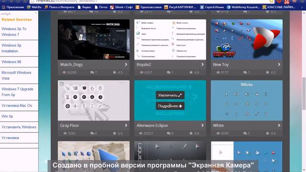Open the Mail.Ru bookmark
The height and width of the screenshot is (172, 306).
click(34, 7)
